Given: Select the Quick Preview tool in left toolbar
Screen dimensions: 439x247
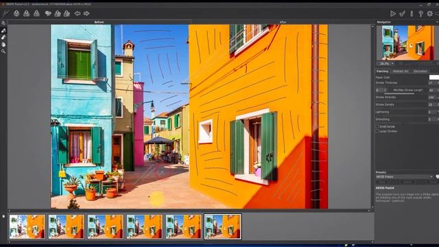Looking at the screenshot, I should (x=3, y=23).
